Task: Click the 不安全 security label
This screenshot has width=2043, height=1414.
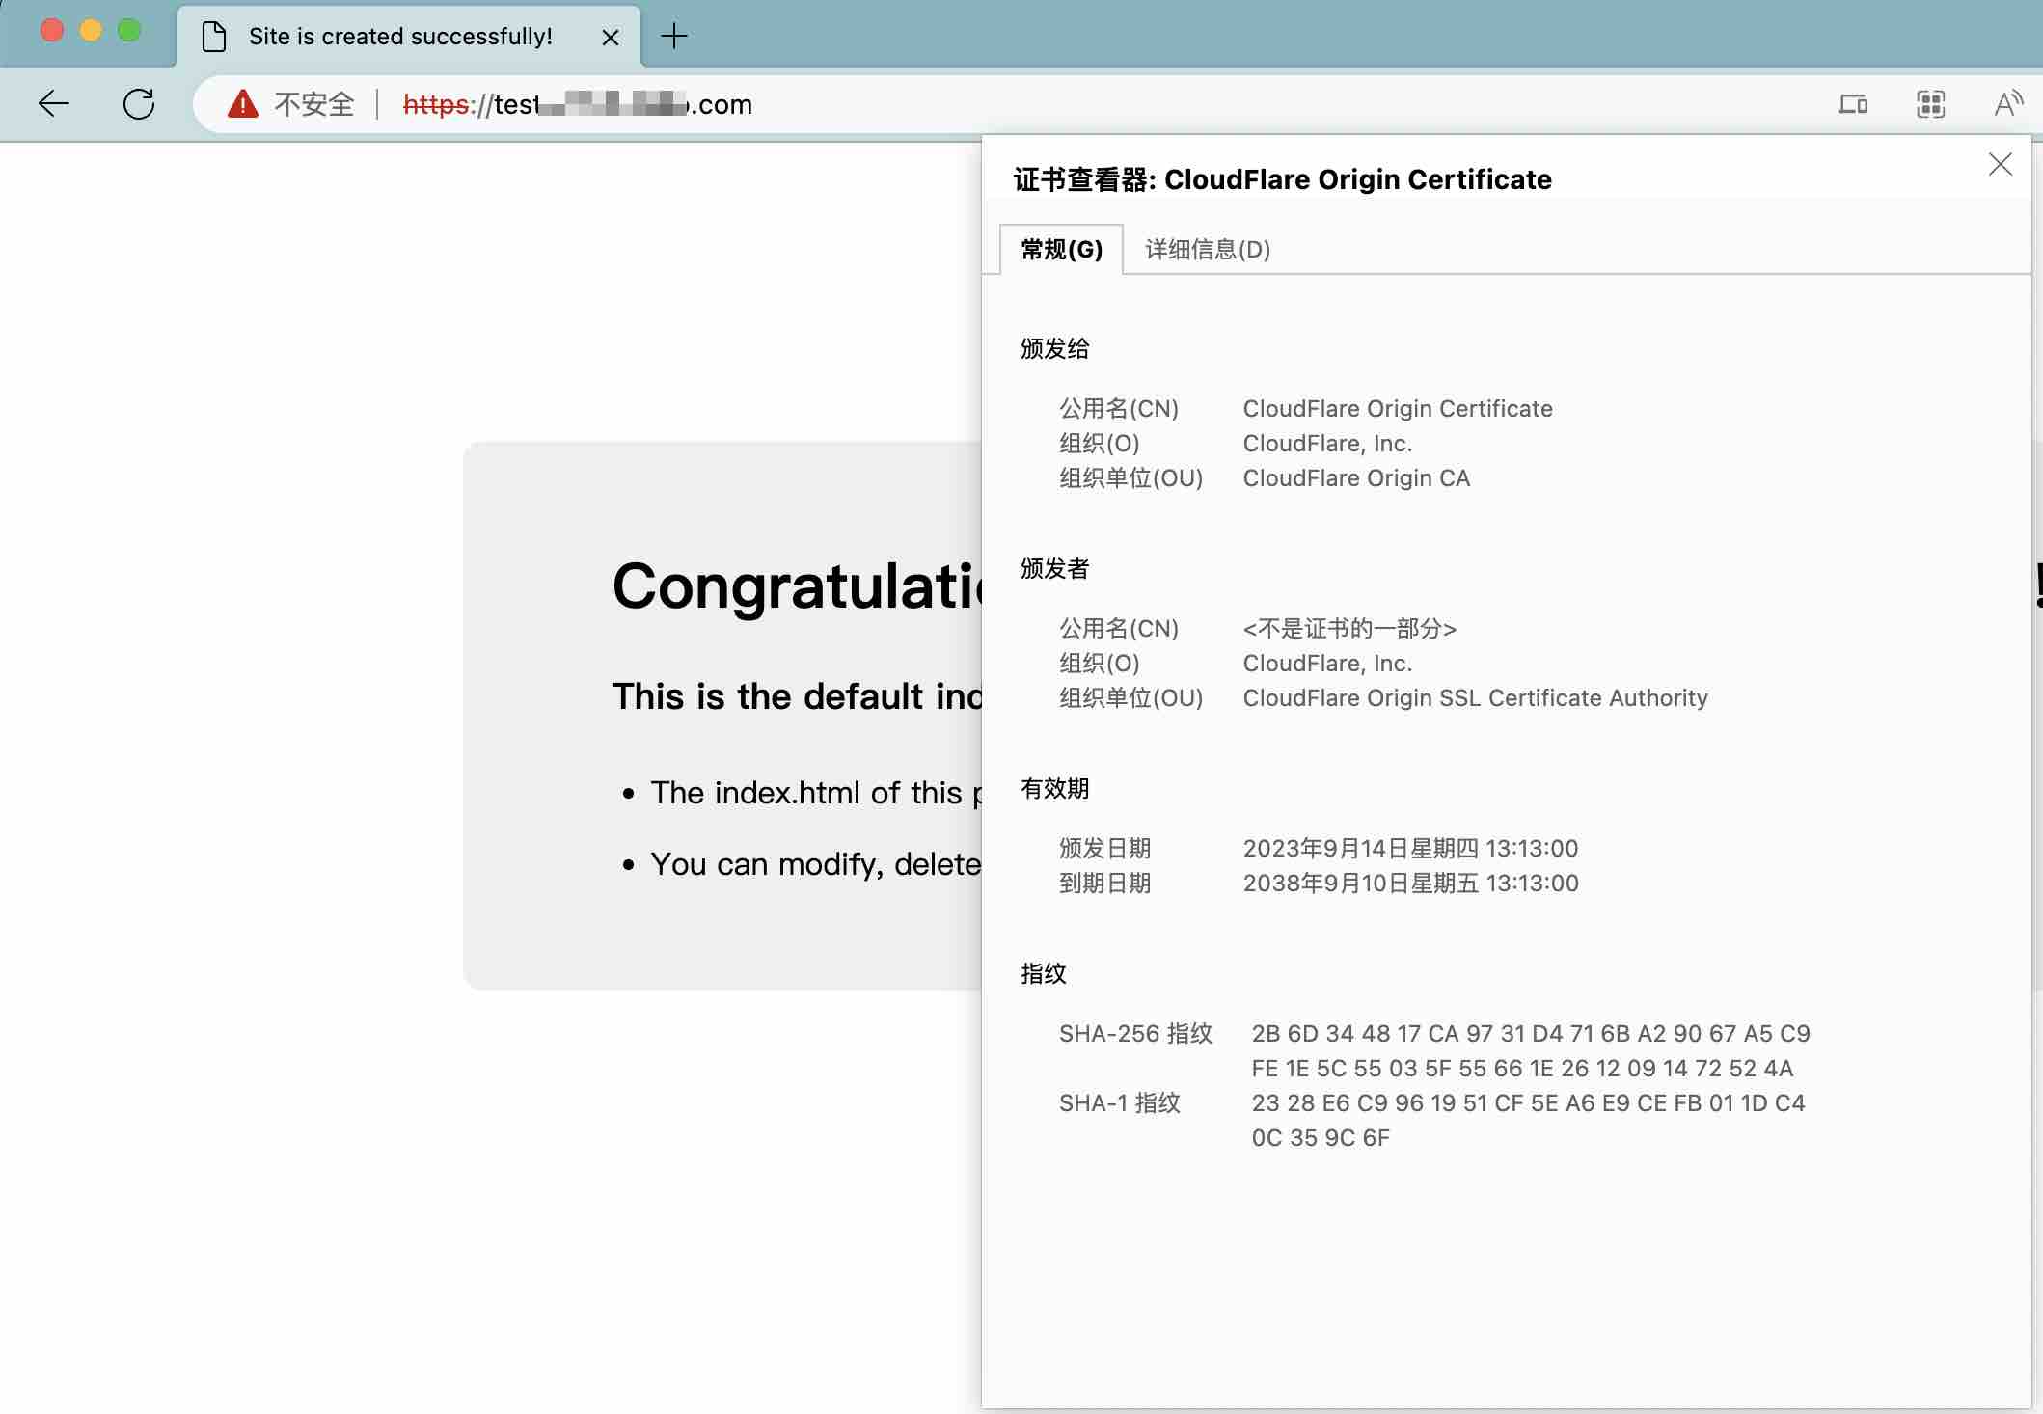Action: click(314, 104)
